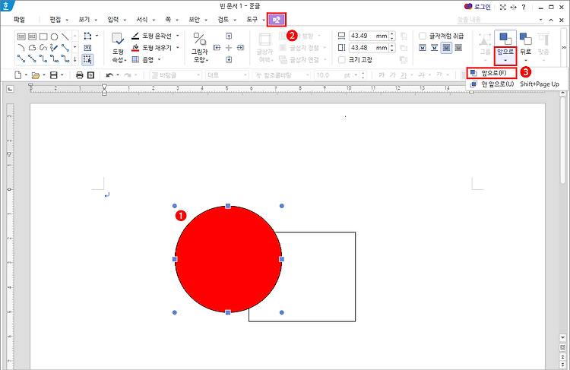Screen dimensions: 570x370
Task: Click the ruler tab-type button
Action: pos(10,88)
